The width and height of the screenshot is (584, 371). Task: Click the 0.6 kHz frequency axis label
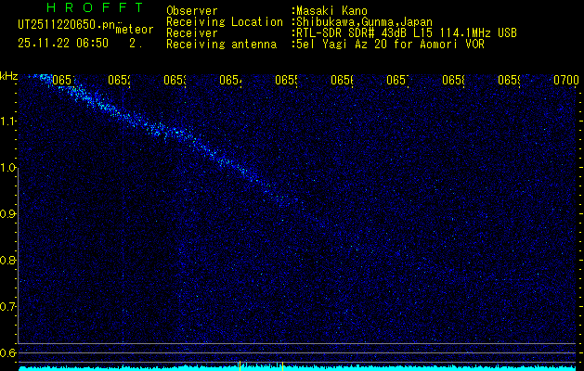8,352
